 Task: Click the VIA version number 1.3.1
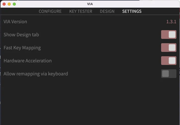pos(171,22)
